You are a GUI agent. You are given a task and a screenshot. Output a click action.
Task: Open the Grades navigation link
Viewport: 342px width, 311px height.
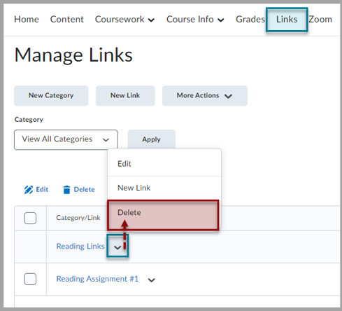click(250, 19)
